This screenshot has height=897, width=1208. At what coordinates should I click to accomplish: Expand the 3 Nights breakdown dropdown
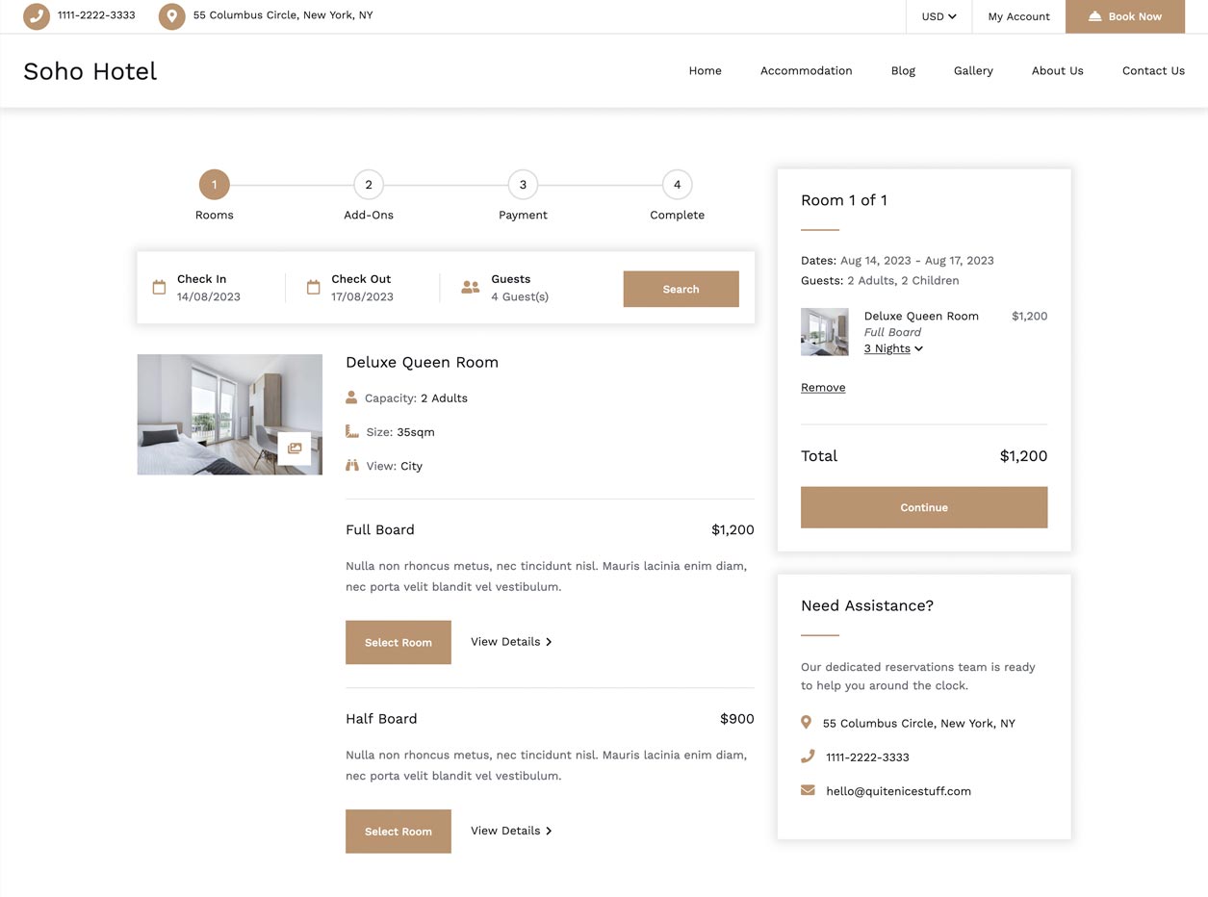point(893,348)
